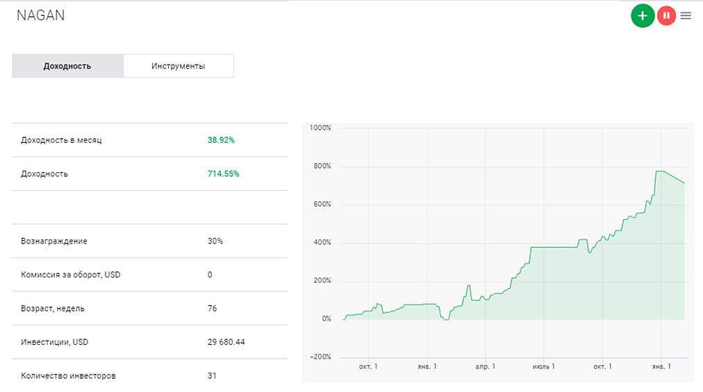Open the Инструменты tab
703x392 pixels.
point(178,66)
